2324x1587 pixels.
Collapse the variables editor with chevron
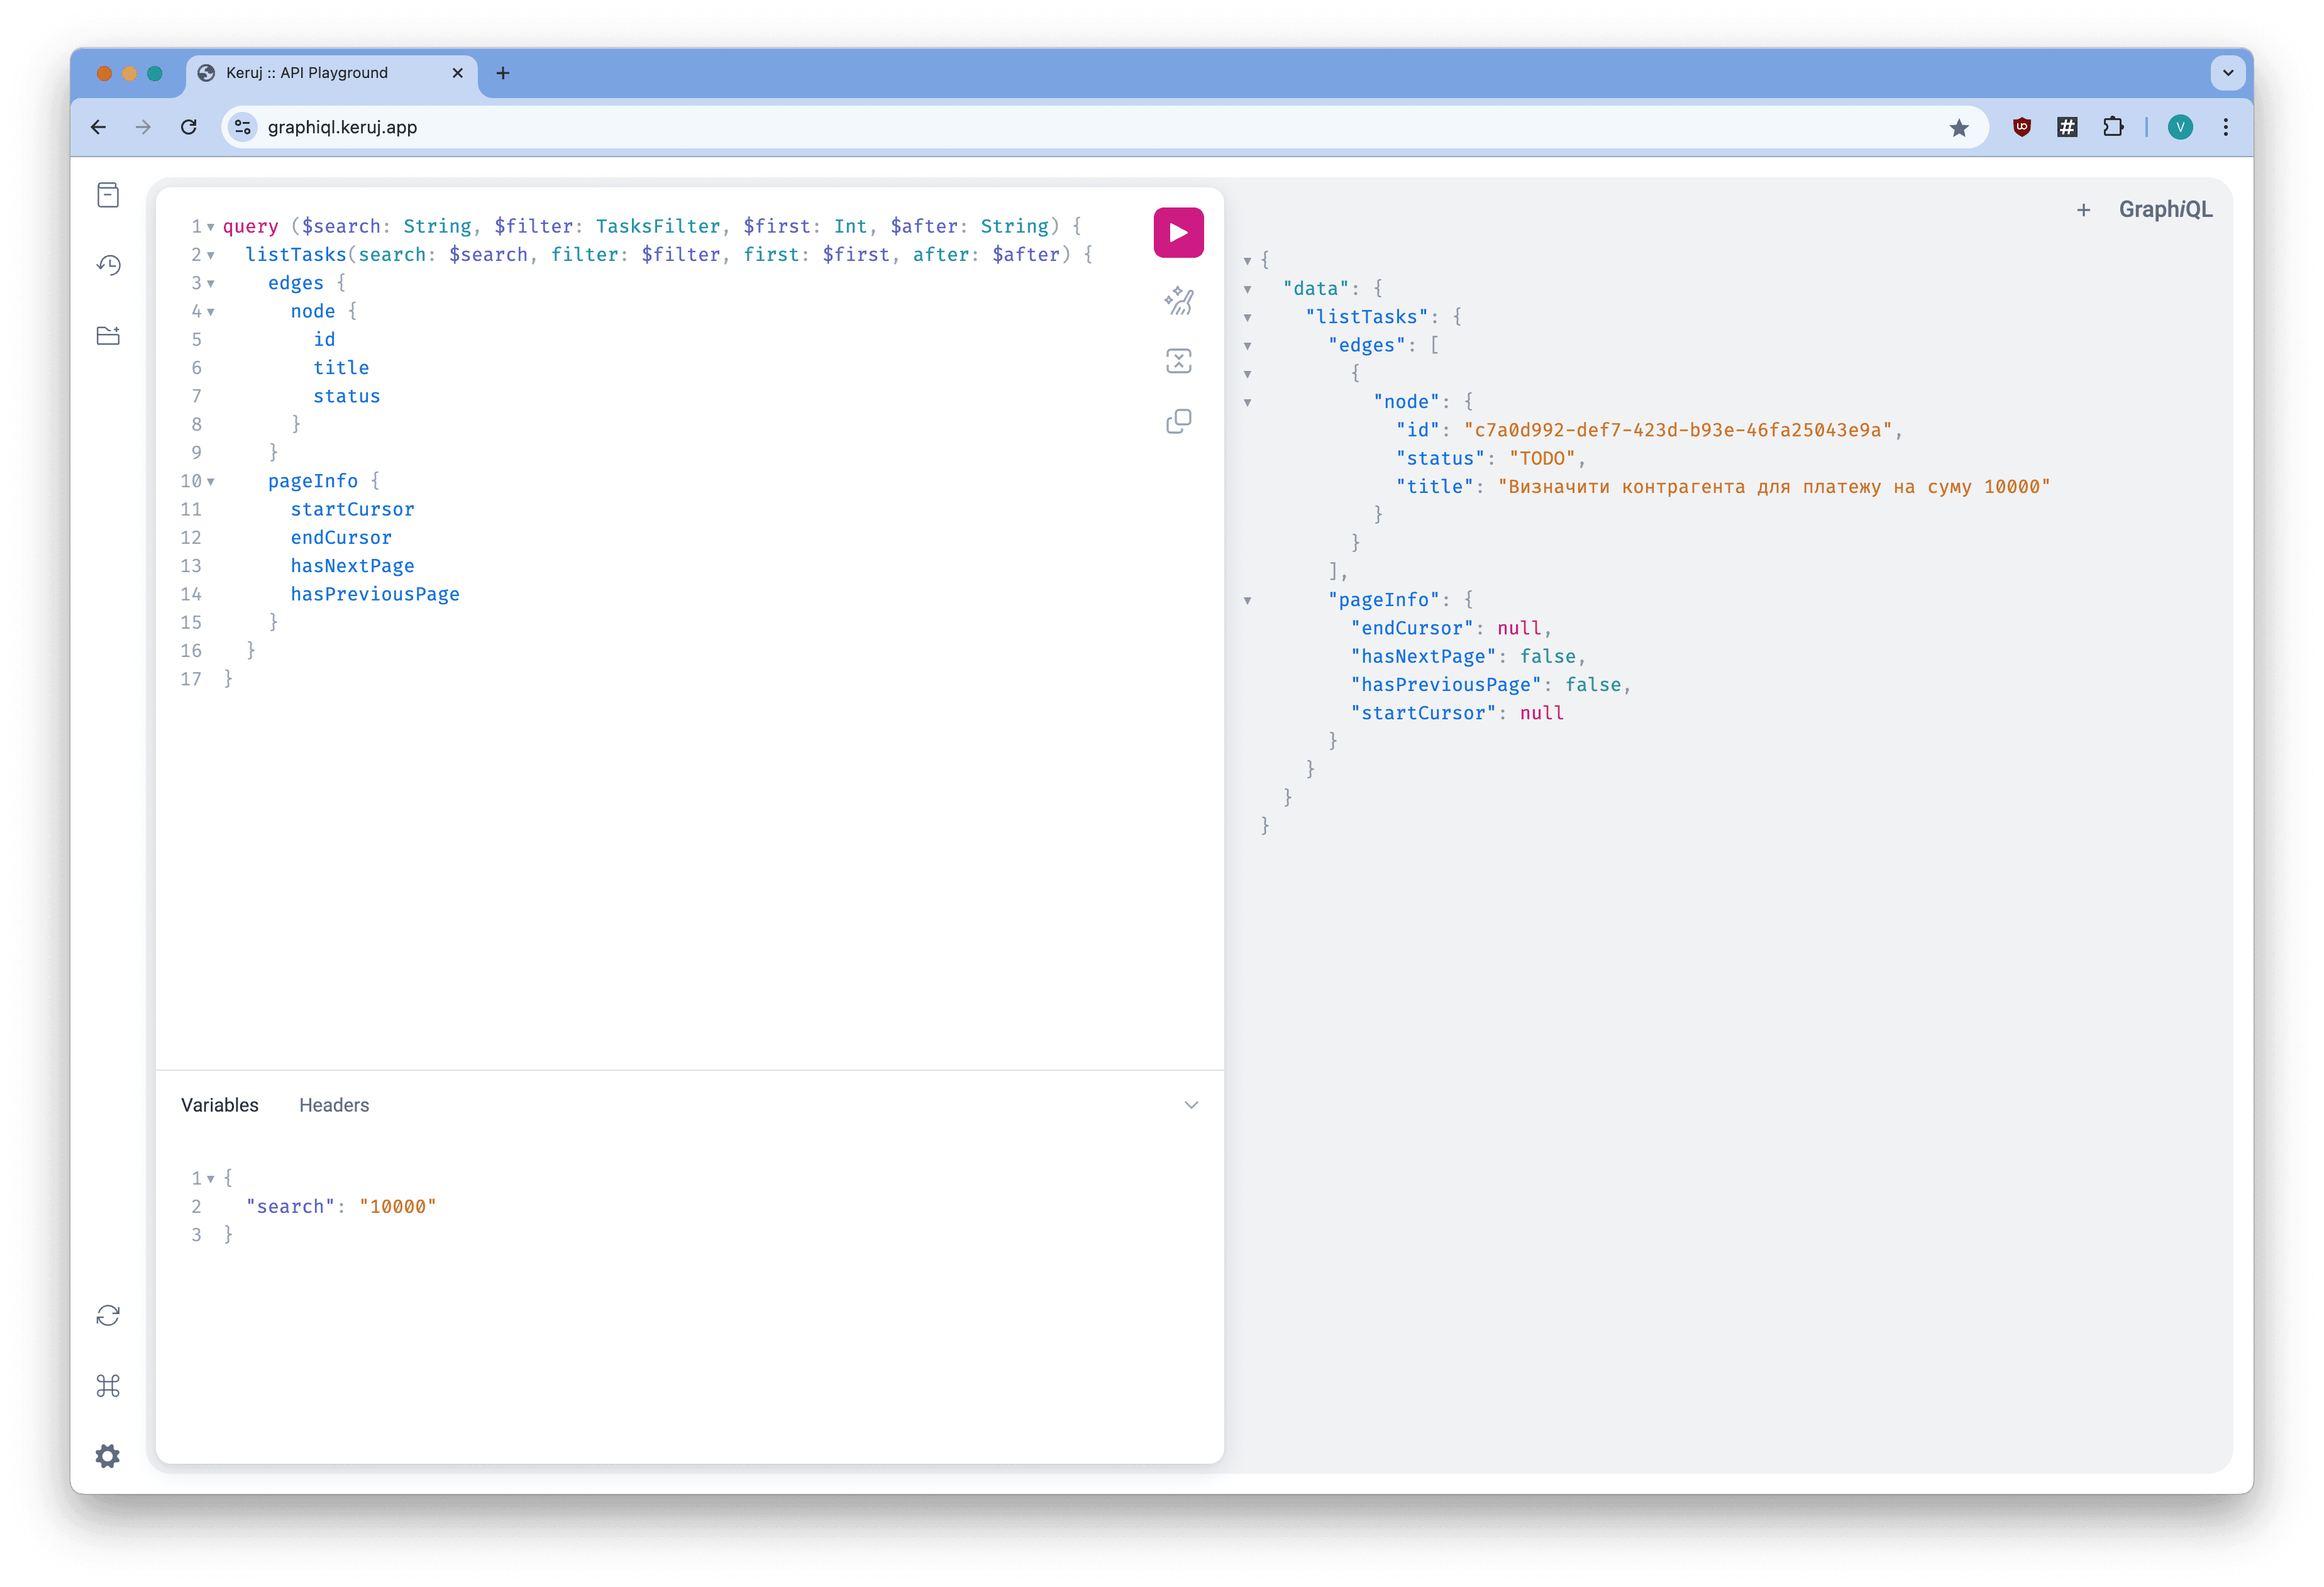pyautogui.click(x=1191, y=1105)
